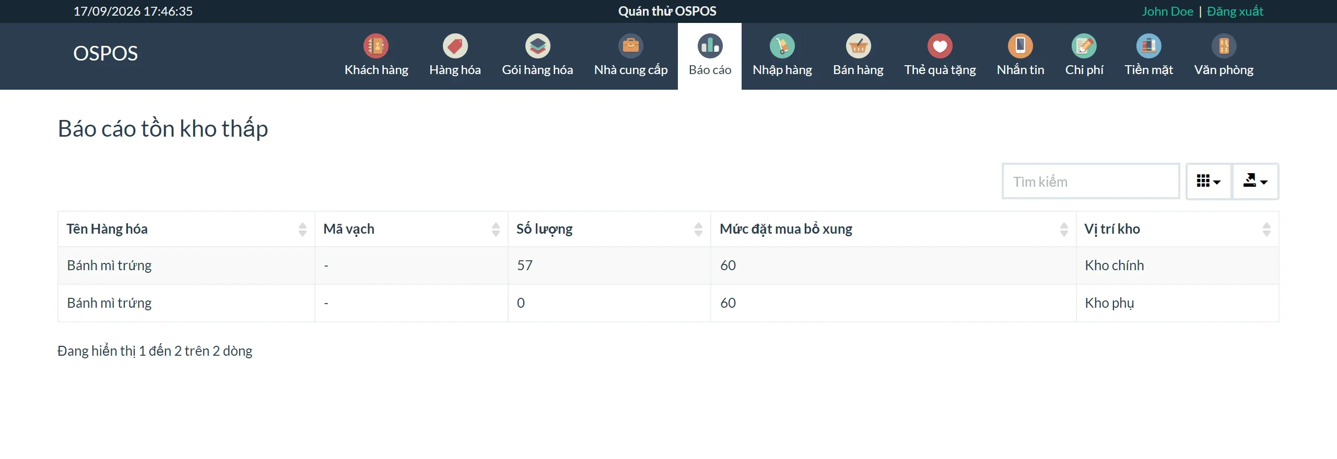Click the Quán thử OSPOS title
Screen dimensions: 1337x459
pyautogui.click(x=667, y=11)
